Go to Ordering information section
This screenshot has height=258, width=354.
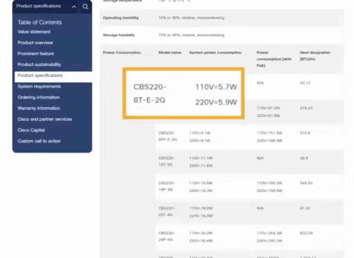tap(39, 97)
